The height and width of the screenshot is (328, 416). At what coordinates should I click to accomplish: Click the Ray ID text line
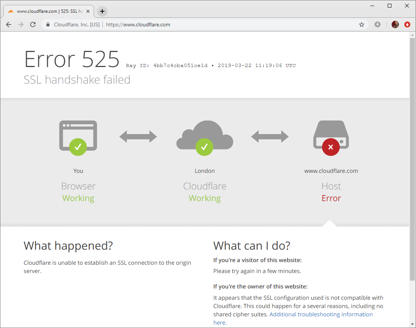pyautogui.click(x=211, y=66)
